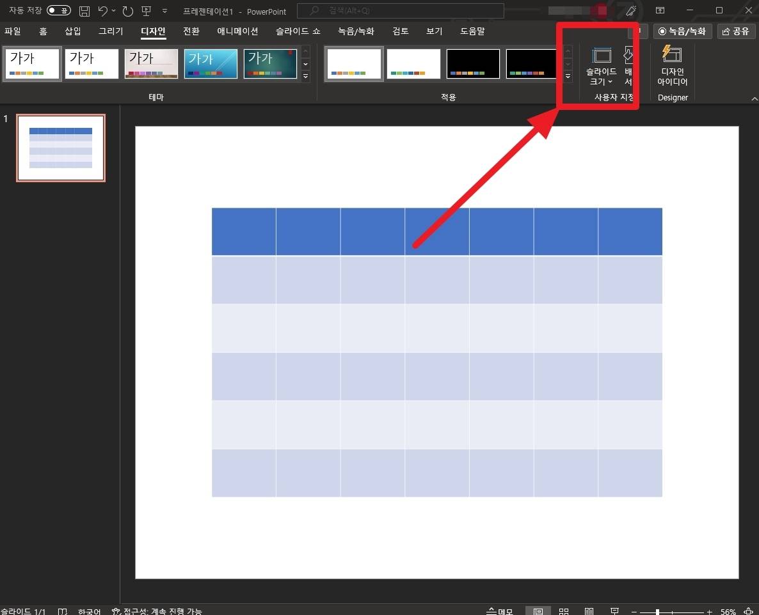Click the 녹음/녹화 button at top right

682,31
